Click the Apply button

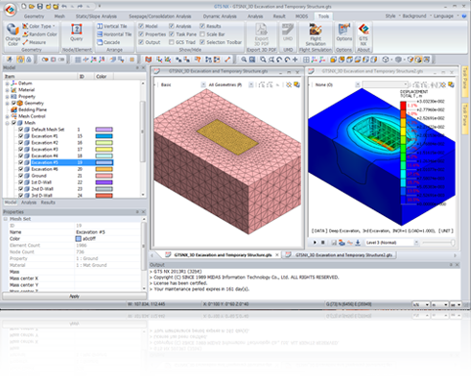click(74, 296)
